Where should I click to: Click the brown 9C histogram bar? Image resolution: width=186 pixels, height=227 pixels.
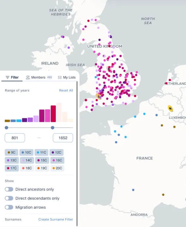[x=7, y=121]
